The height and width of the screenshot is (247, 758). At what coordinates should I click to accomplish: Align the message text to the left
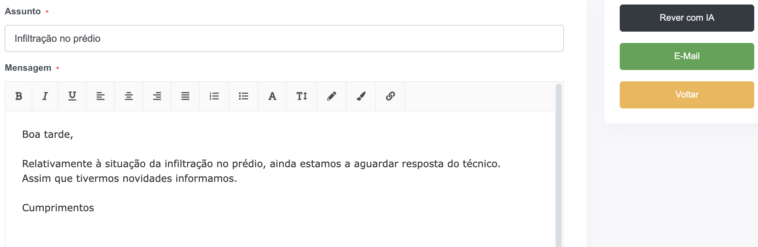(100, 96)
